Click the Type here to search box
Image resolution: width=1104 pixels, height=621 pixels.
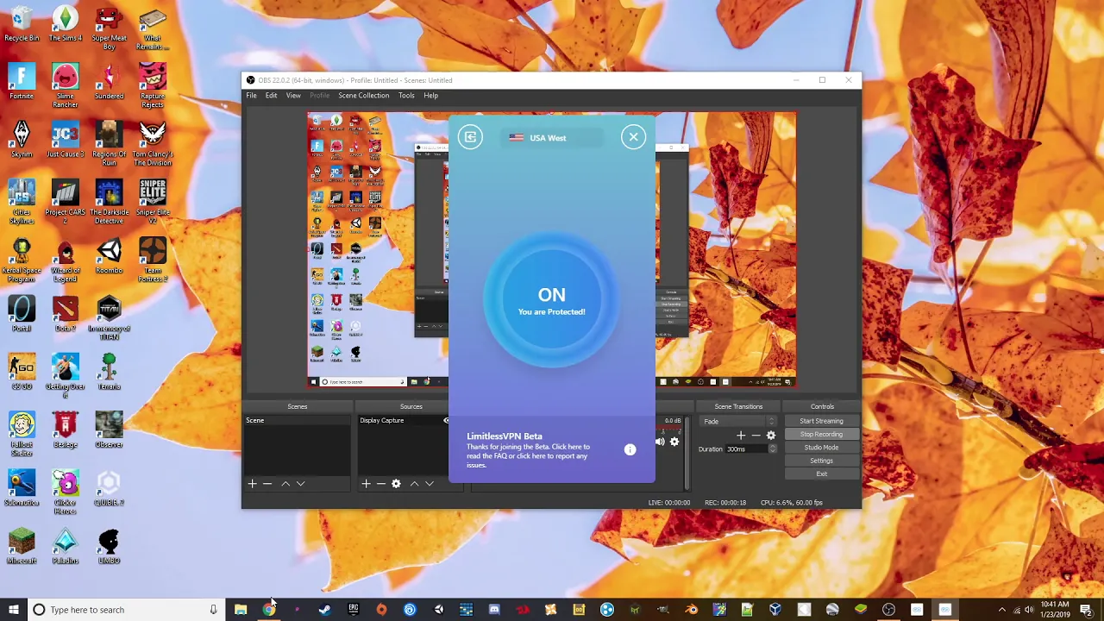pos(128,610)
